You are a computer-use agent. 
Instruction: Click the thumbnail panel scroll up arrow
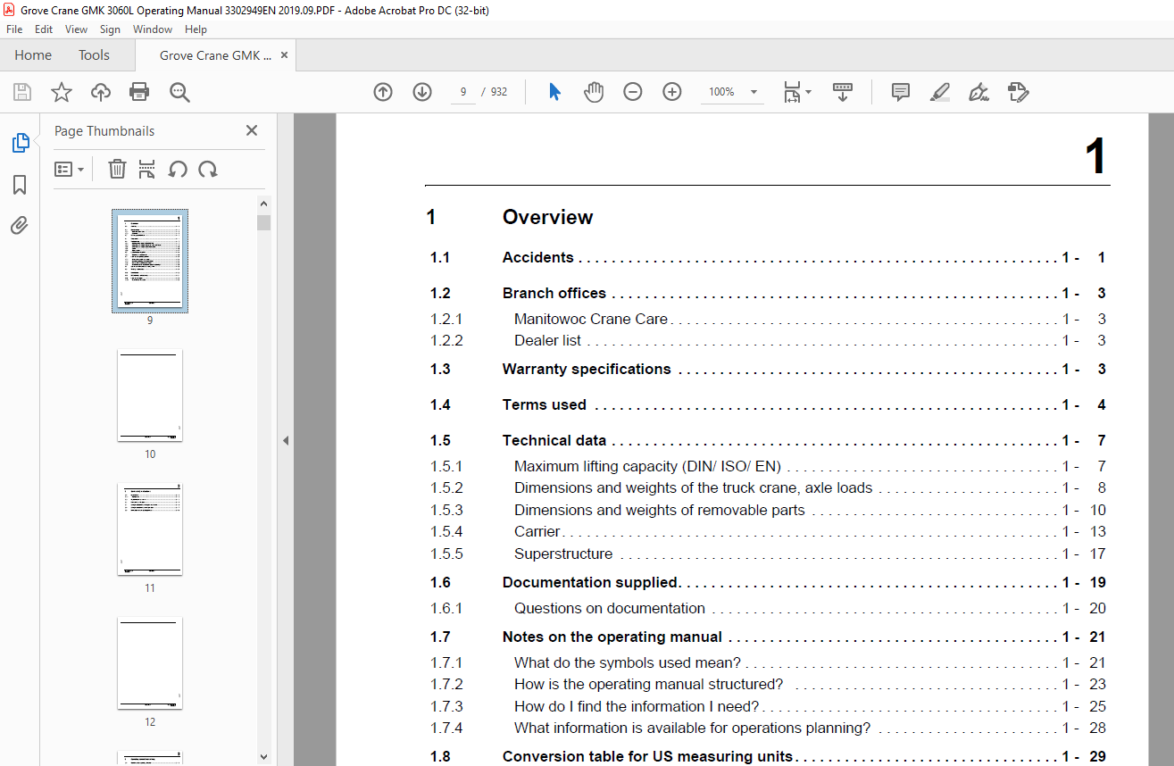[x=263, y=203]
